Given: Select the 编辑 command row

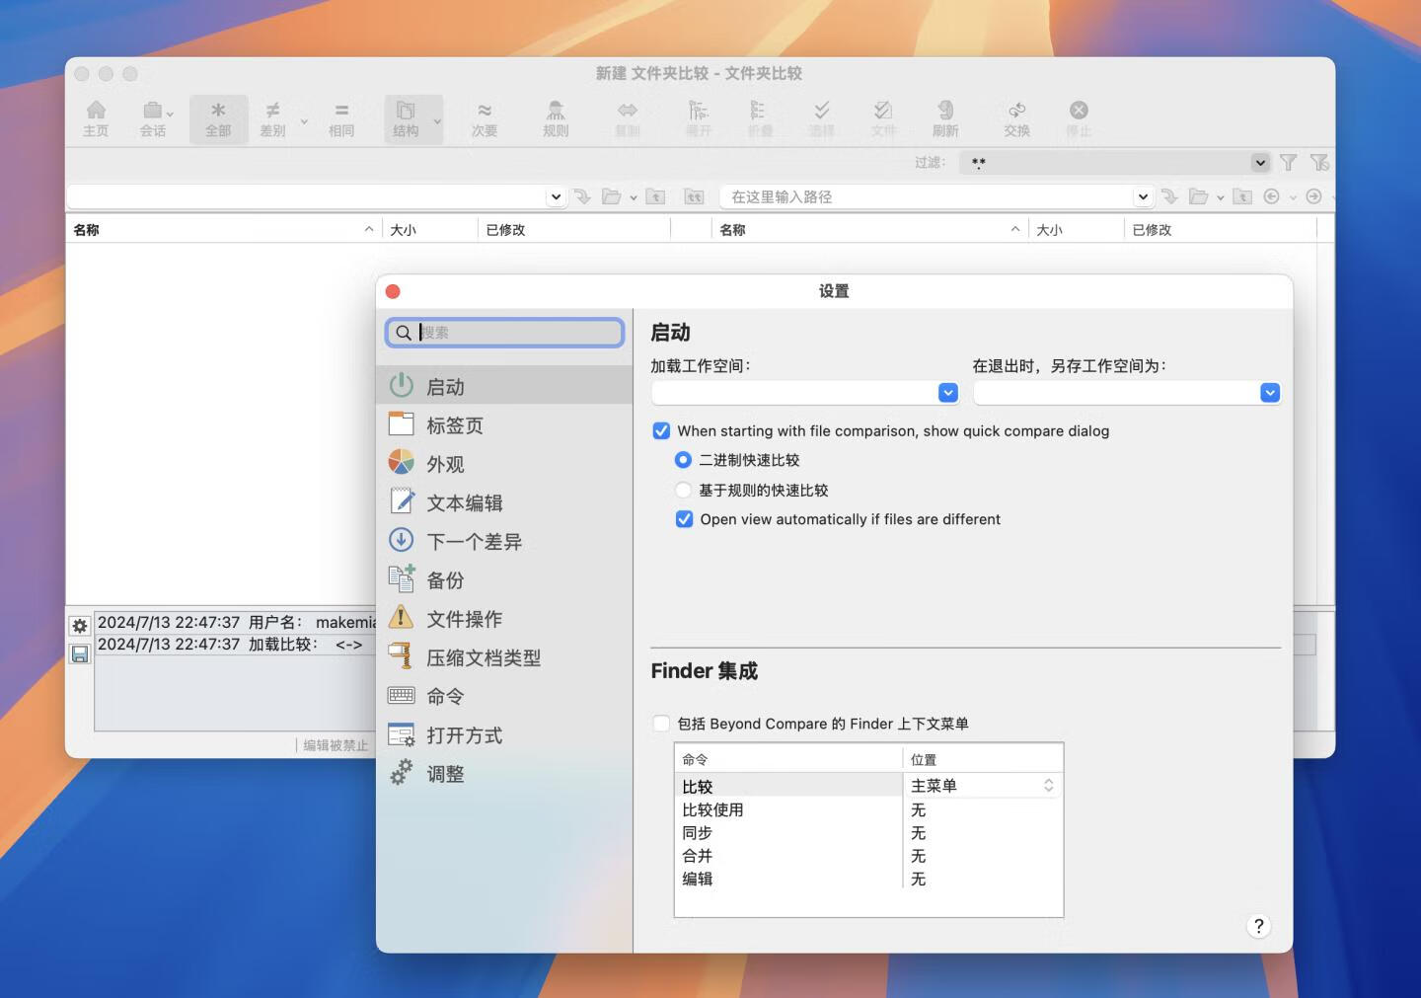Looking at the screenshot, I should click(x=787, y=879).
